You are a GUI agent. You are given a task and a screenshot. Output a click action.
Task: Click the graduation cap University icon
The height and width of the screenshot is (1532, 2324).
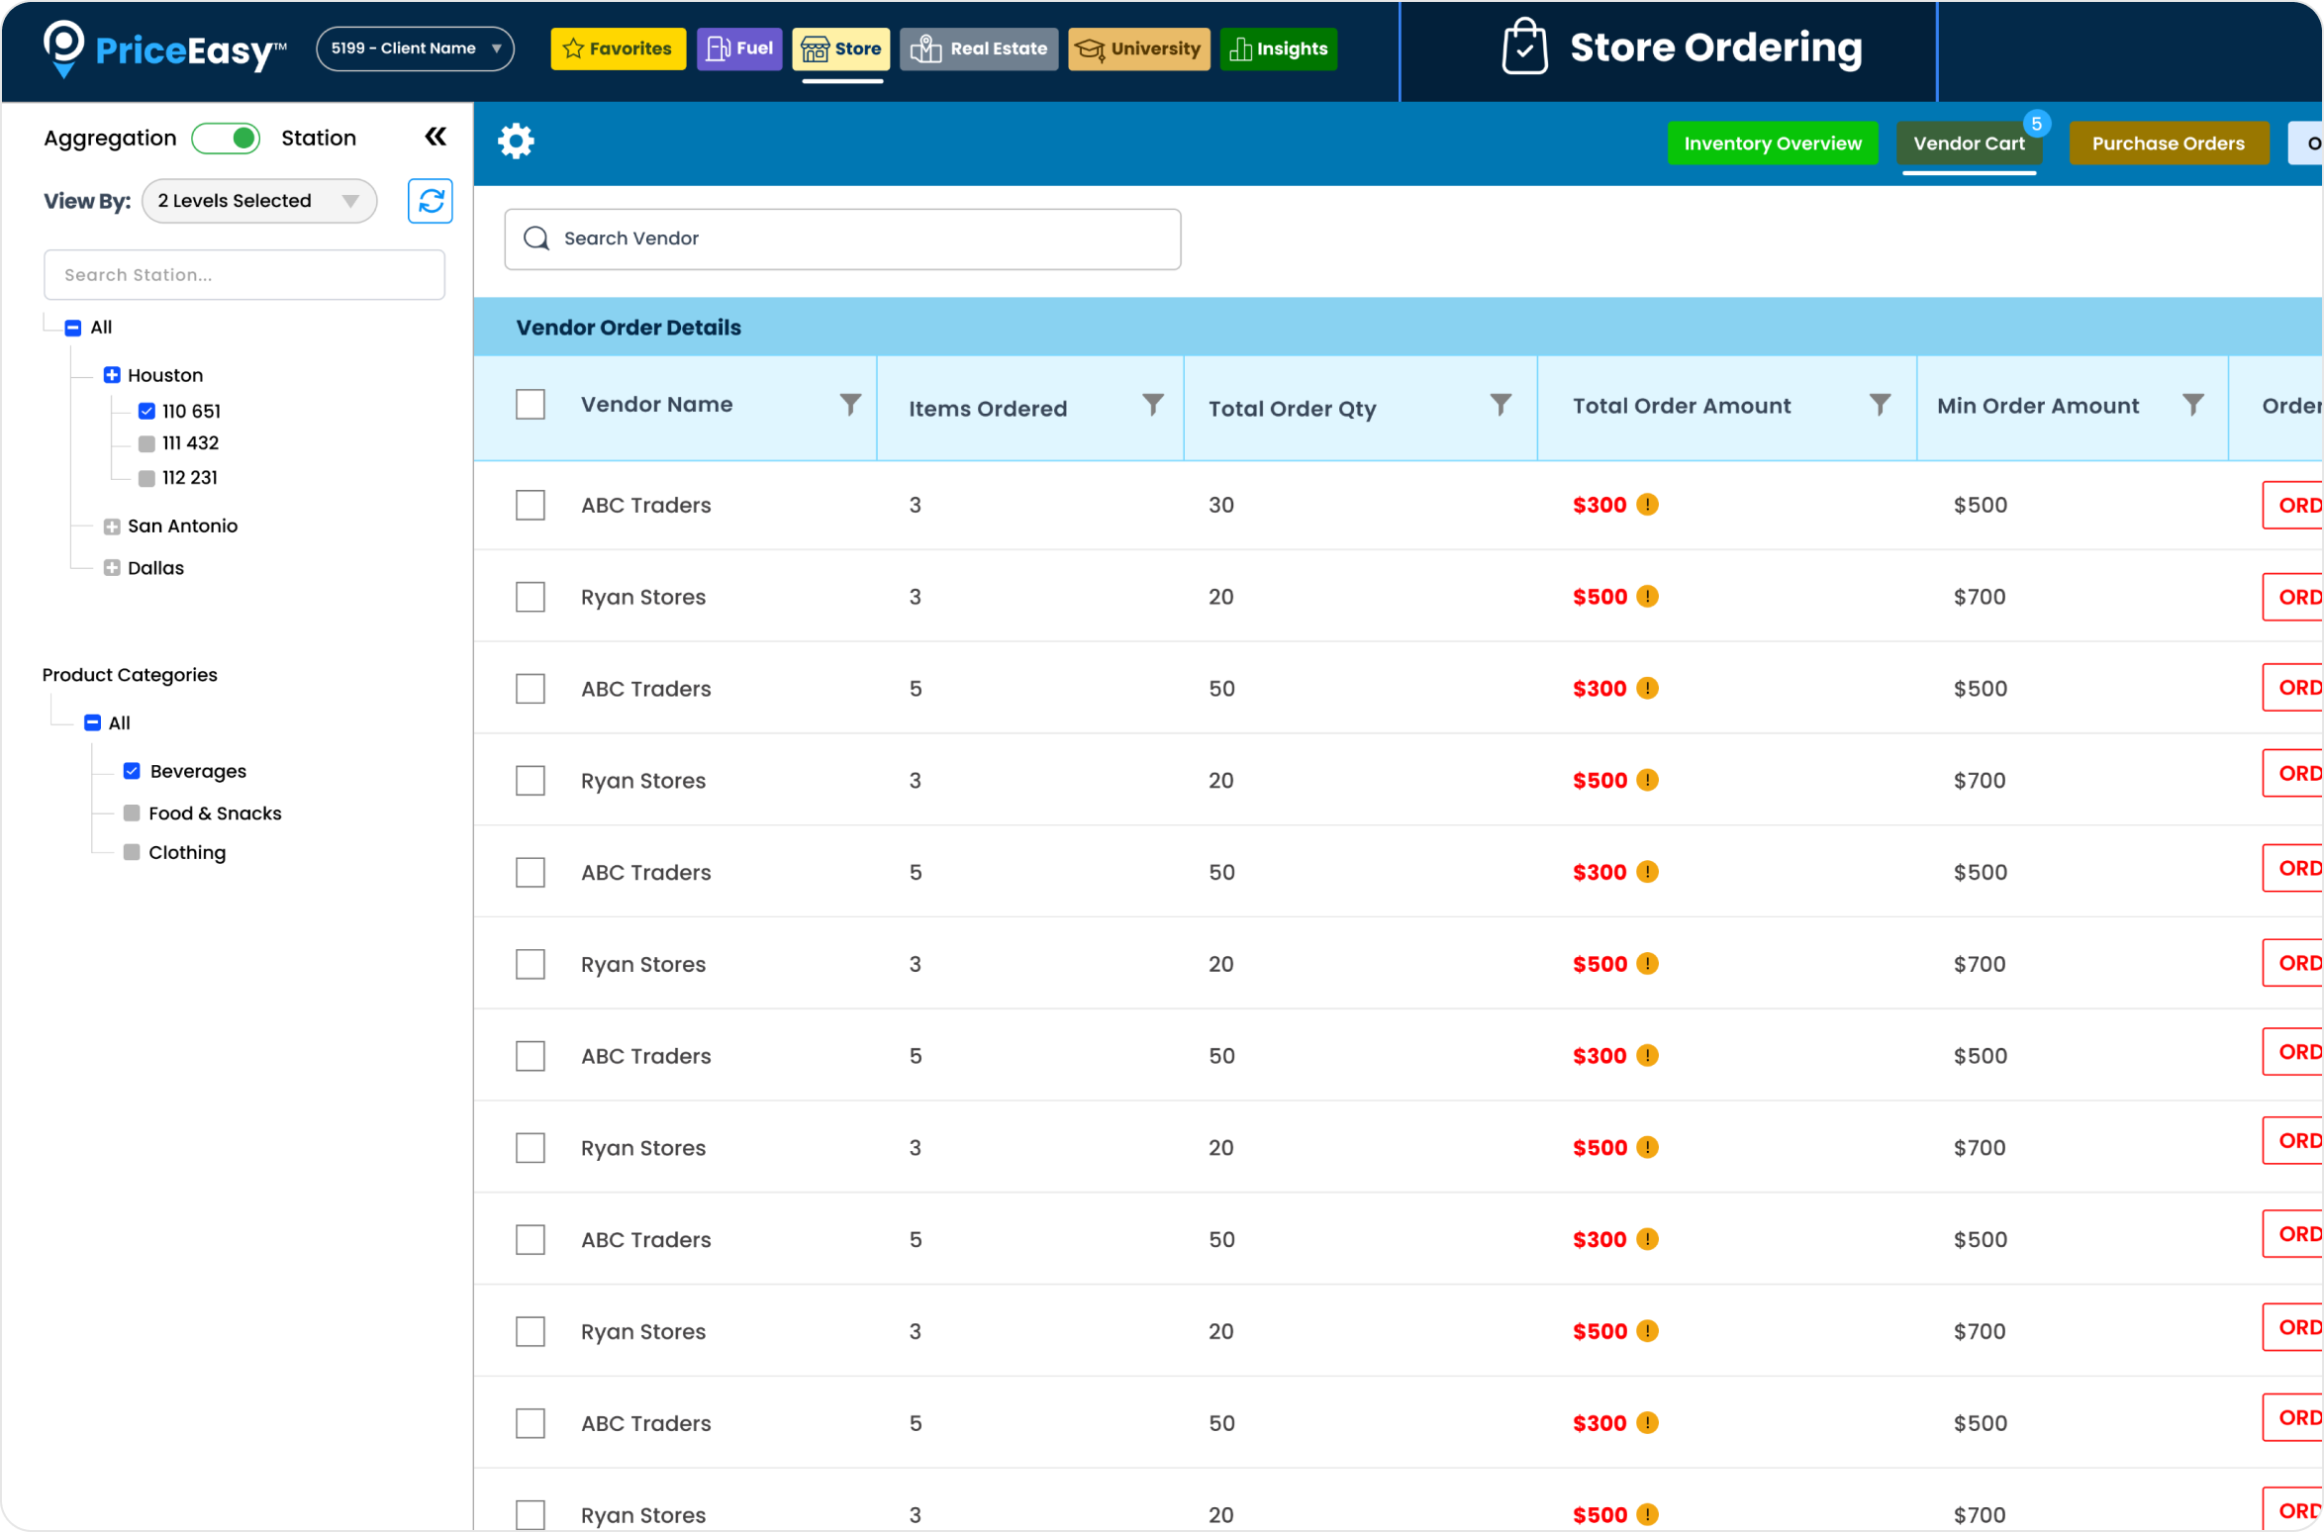click(1090, 48)
